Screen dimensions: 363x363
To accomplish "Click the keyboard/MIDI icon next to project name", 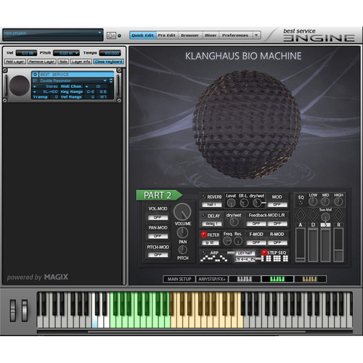I will tap(111, 36).
